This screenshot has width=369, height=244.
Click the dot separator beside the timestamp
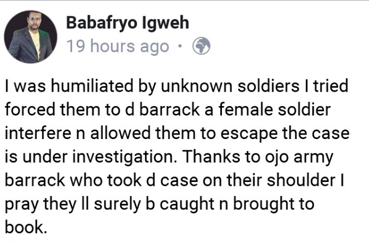click(x=180, y=46)
